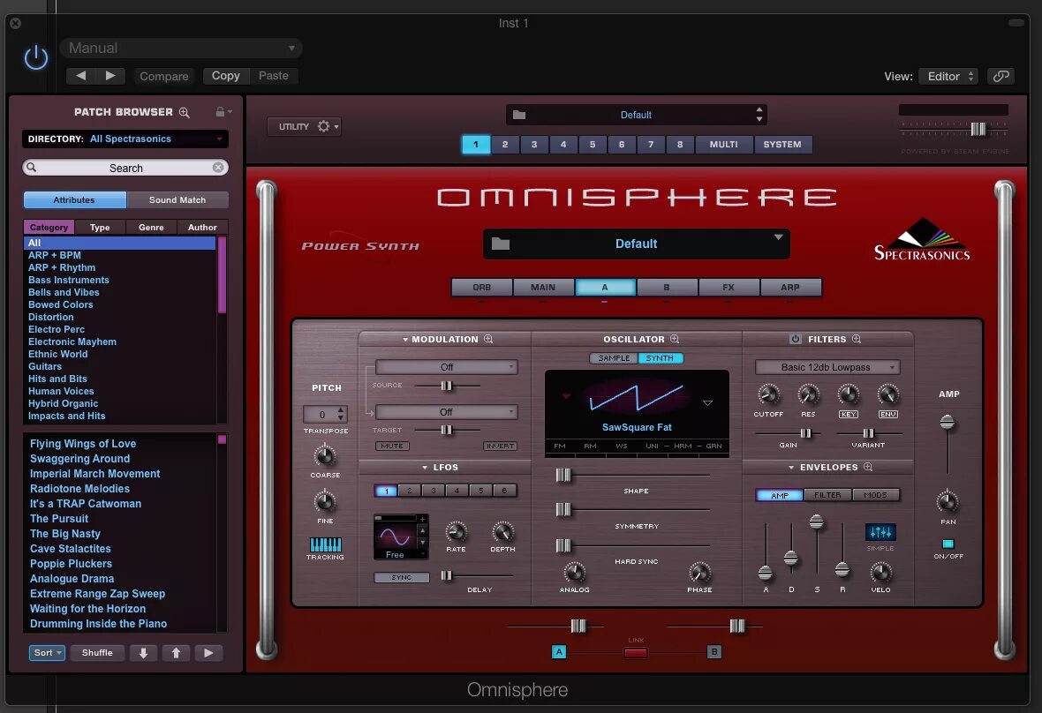The height and width of the screenshot is (713, 1042).
Task: Zoom the Patch Browser with magnifier icon
Action: pos(184,112)
